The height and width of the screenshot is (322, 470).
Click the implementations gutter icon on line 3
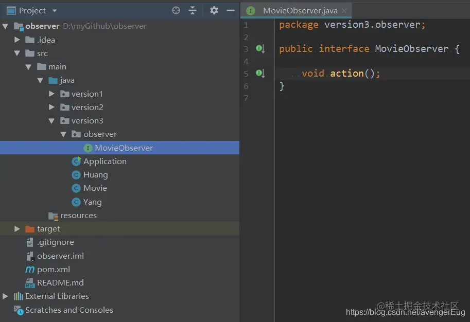pos(260,49)
